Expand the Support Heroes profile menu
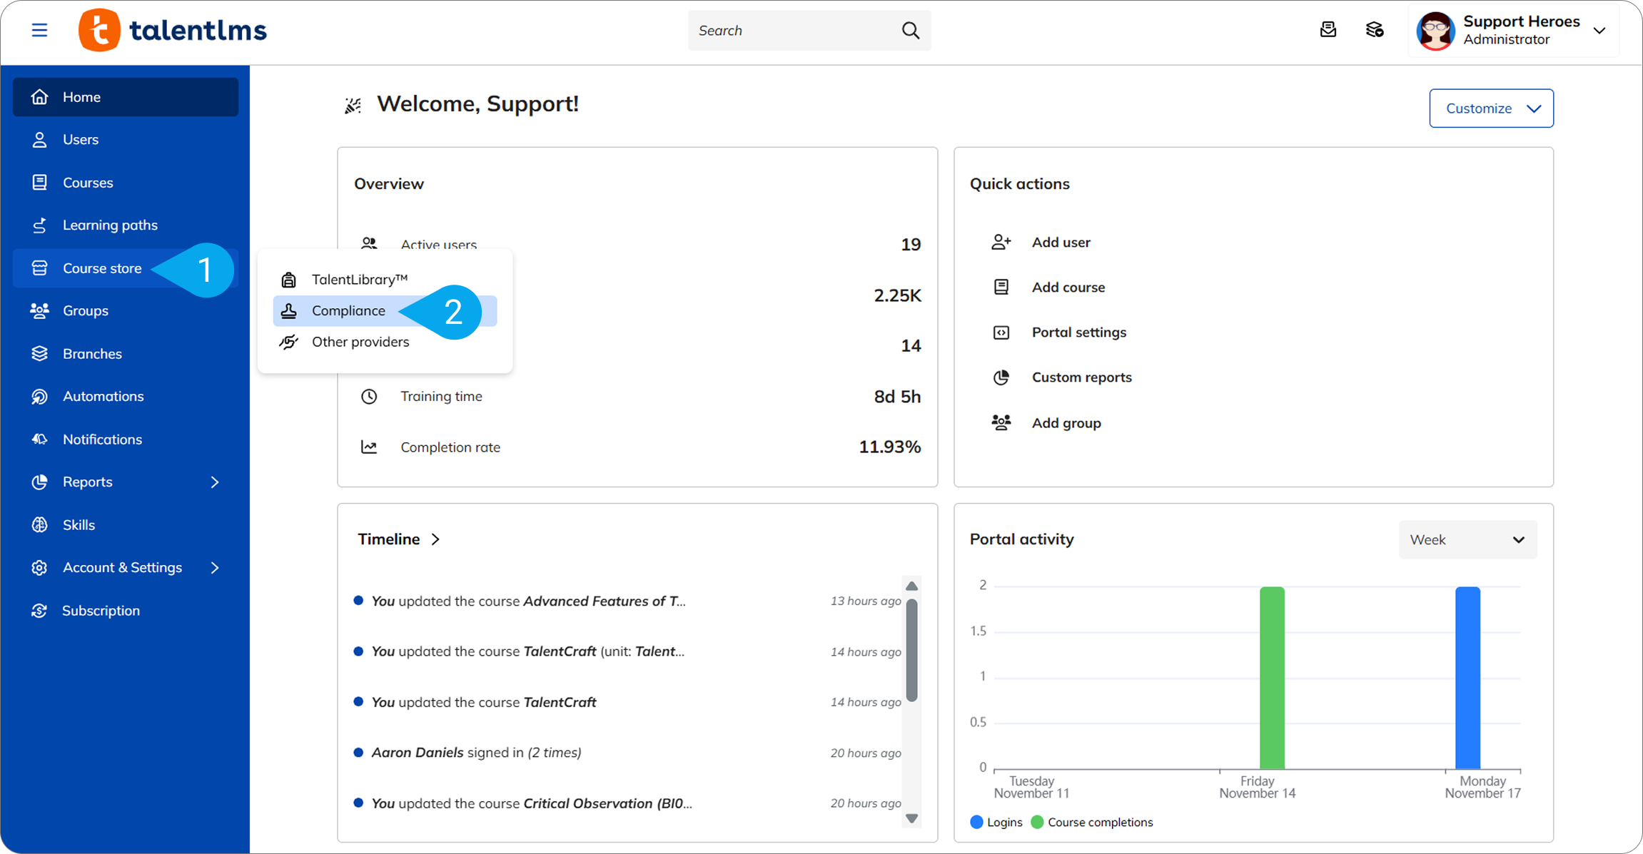 pos(1599,31)
